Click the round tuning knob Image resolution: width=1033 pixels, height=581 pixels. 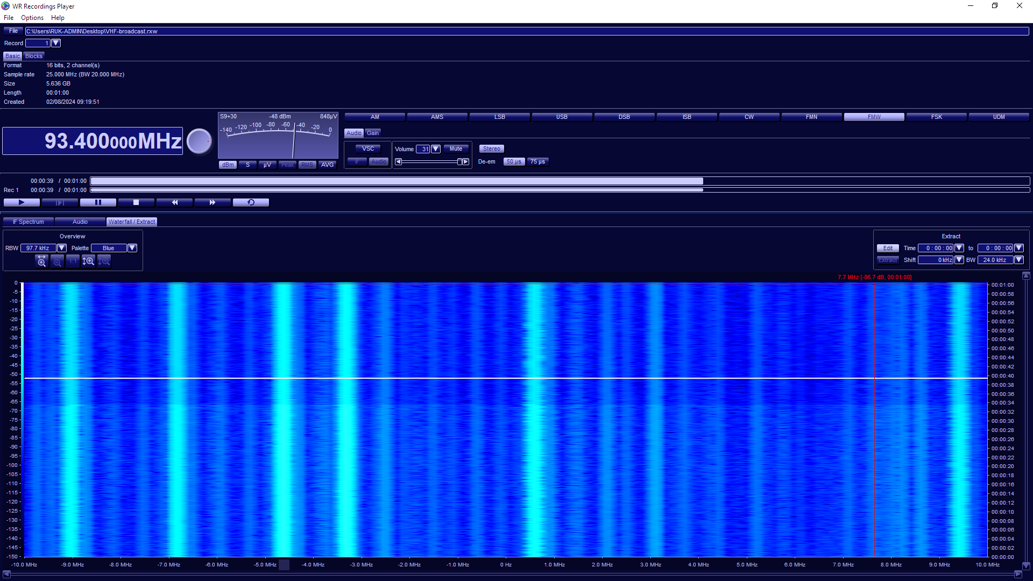point(200,141)
